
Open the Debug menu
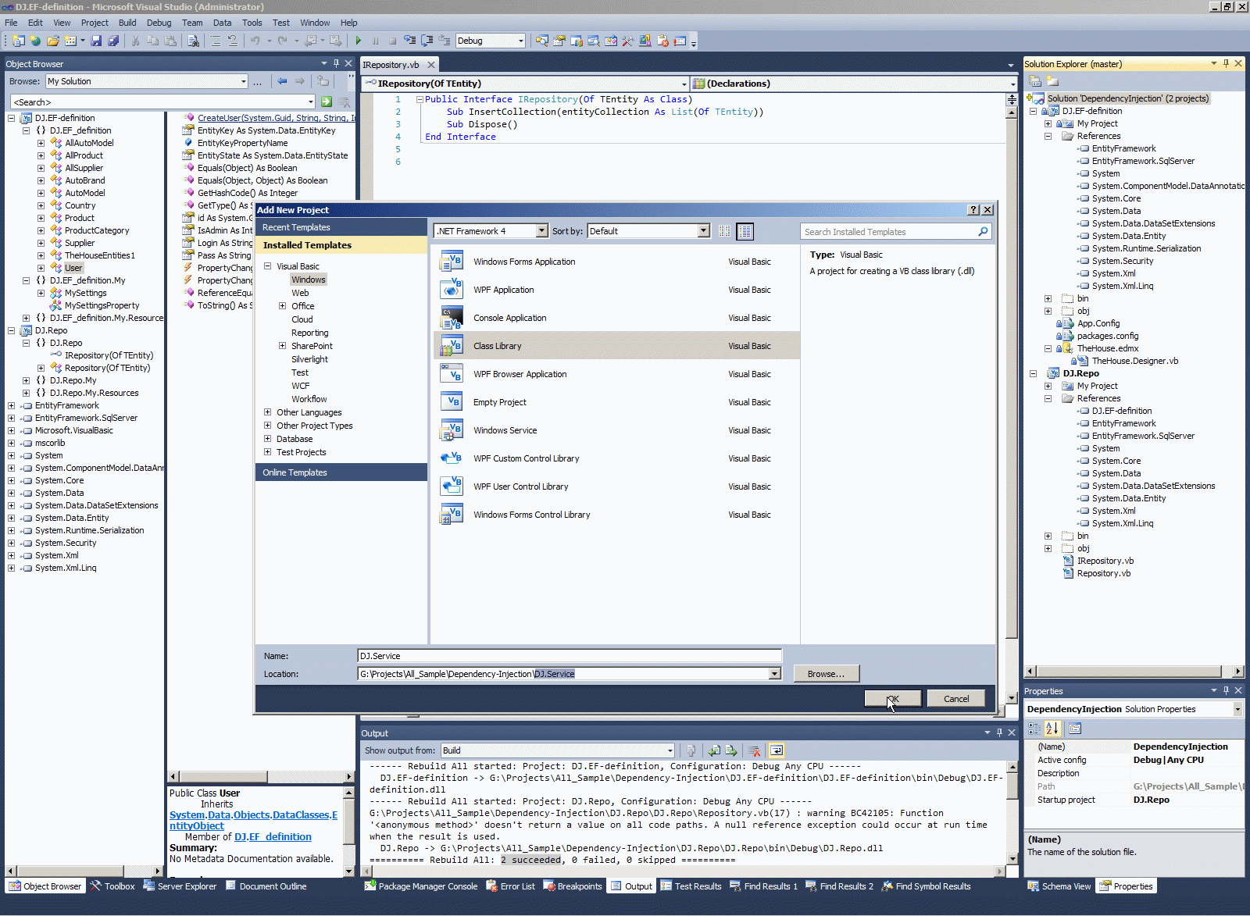tap(159, 23)
